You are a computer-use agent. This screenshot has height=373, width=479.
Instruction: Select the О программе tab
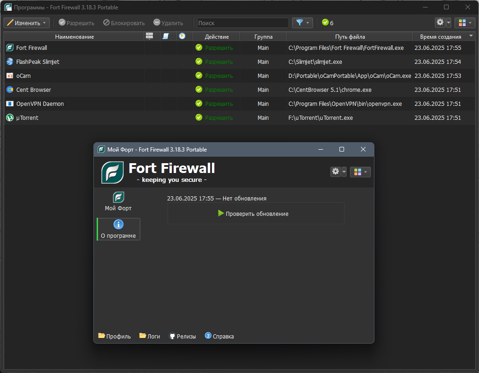[x=119, y=229]
